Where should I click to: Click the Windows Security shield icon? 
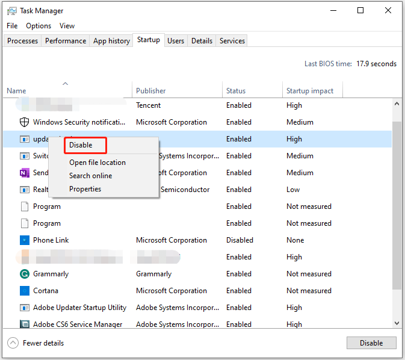[x=25, y=122]
